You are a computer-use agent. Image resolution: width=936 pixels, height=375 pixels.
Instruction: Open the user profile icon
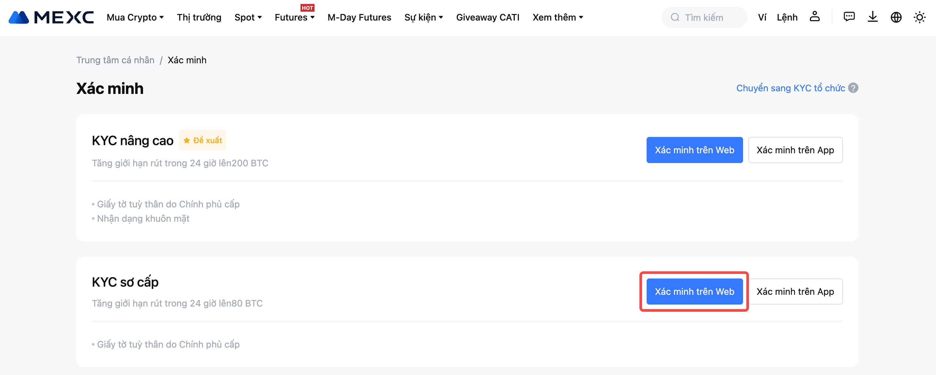pyautogui.click(x=815, y=17)
